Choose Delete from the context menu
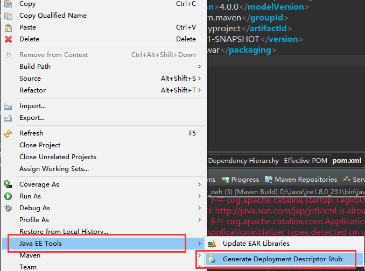365x271 pixels. click(x=29, y=39)
